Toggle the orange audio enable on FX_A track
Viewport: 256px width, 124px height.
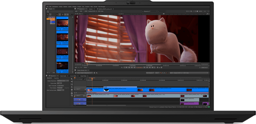78,104
